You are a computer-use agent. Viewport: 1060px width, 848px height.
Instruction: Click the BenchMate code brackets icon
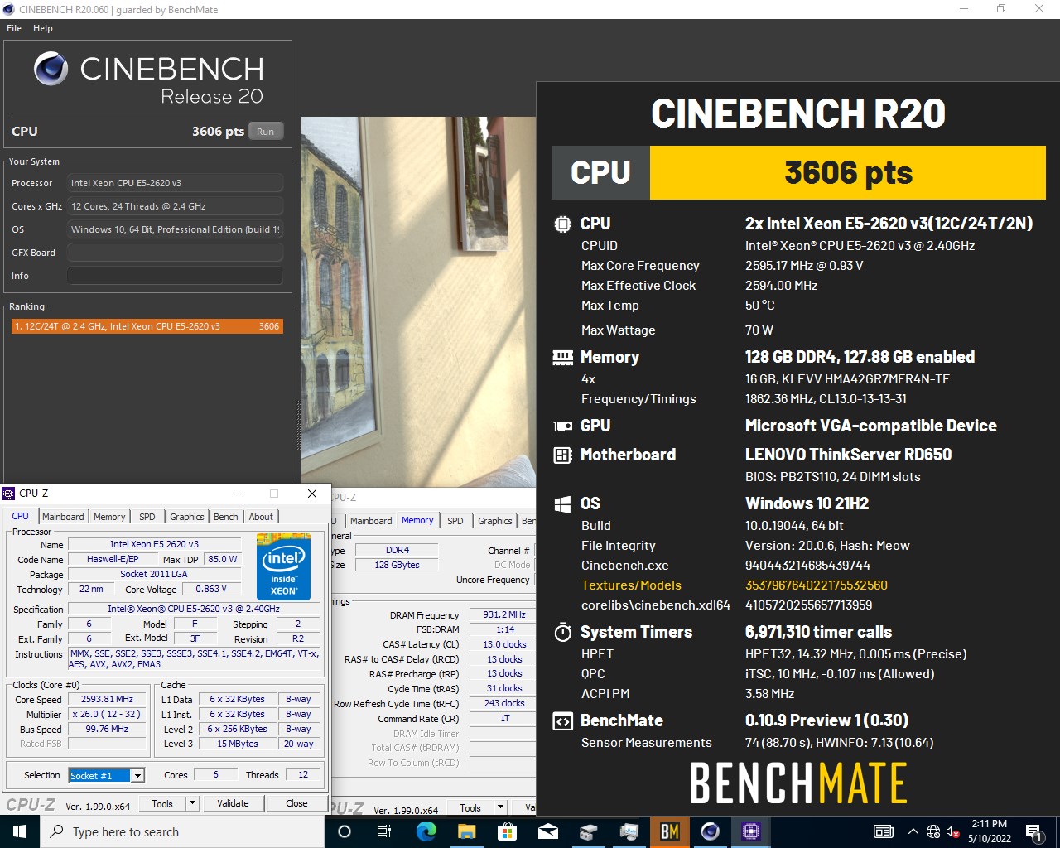(562, 720)
